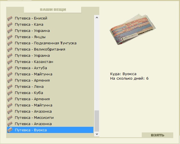180x144 pixels.
Task: Select the highlighted Путевка - Вуокса row
Action: tap(50, 130)
